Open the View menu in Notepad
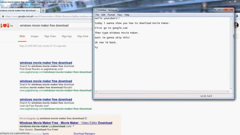 (120, 15)
